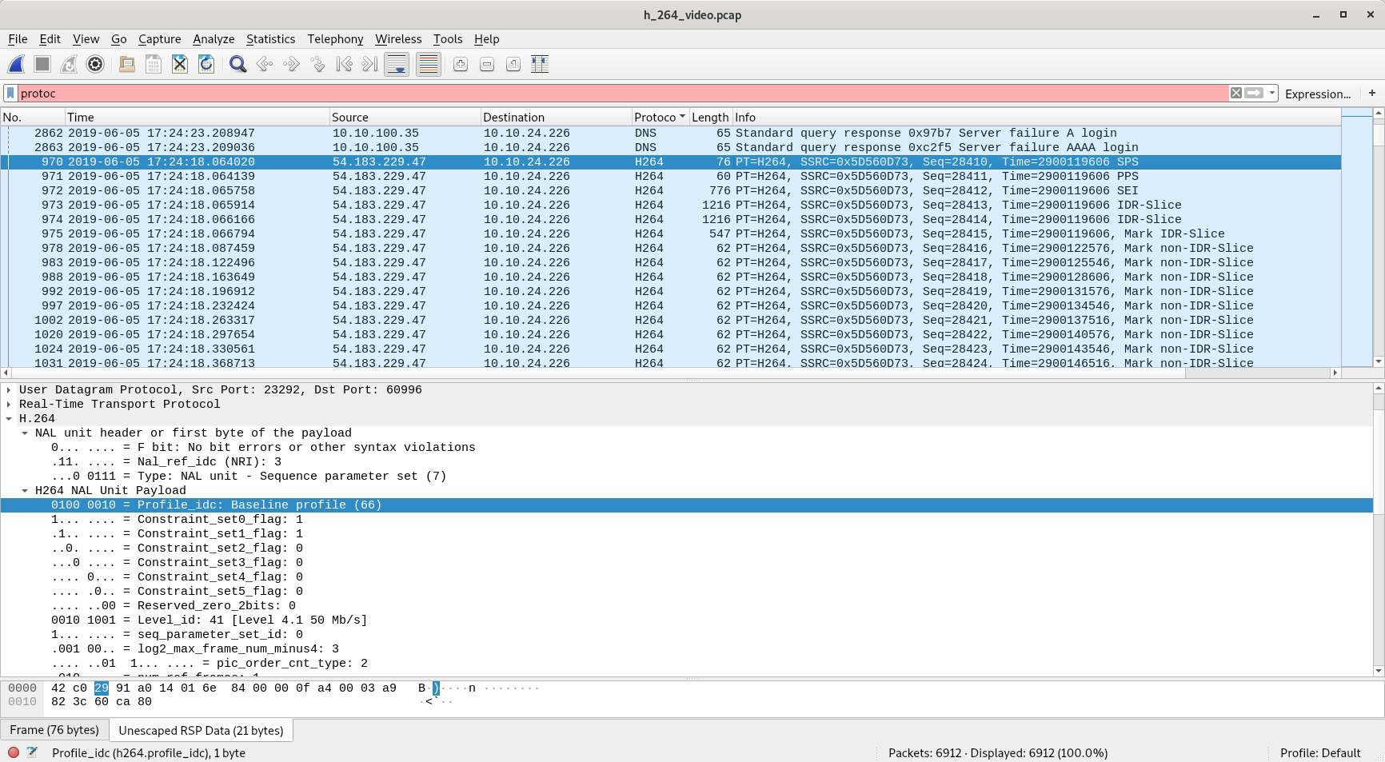
Task: Switch to the Unescaped RSP Data tab
Action: click(200, 729)
